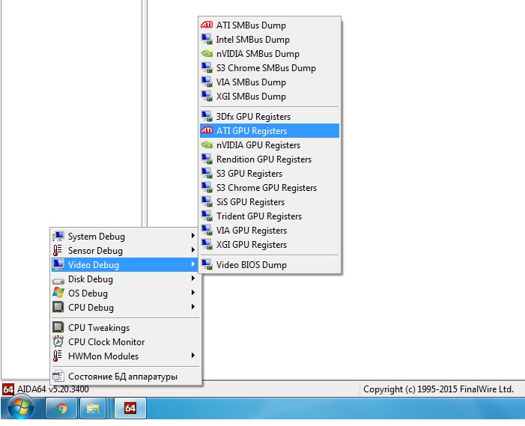Open Rendition GPU Registers
This screenshot has width=525, height=426.
click(x=270, y=159)
